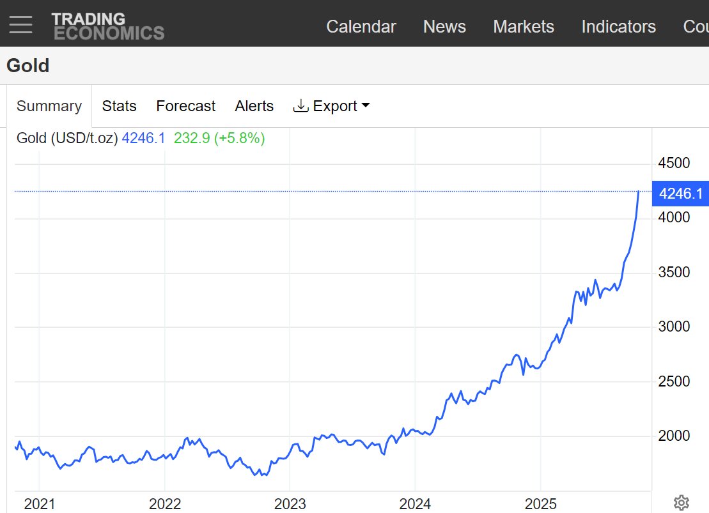The height and width of the screenshot is (513, 709).
Task: Expand the Export dropdown
Action: 332,106
